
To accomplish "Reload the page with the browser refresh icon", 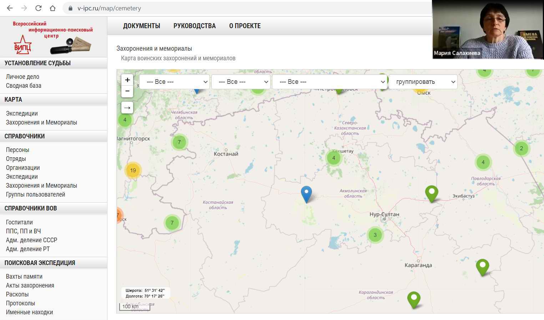I will point(39,8).
